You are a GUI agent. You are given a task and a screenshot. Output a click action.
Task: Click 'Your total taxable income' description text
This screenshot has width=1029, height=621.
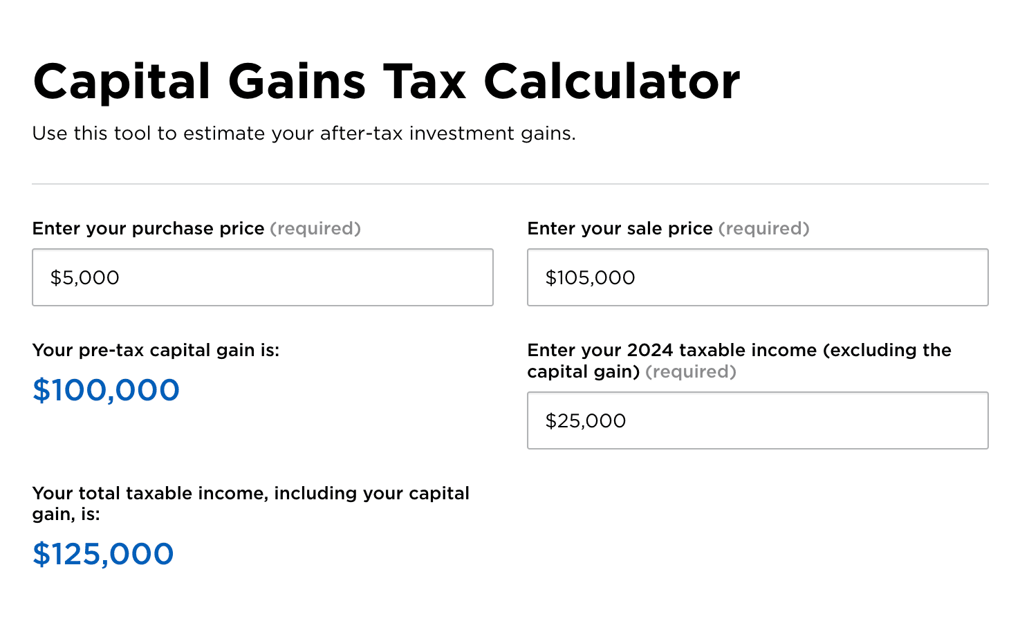pyautogui.click(x=251, y=503)
